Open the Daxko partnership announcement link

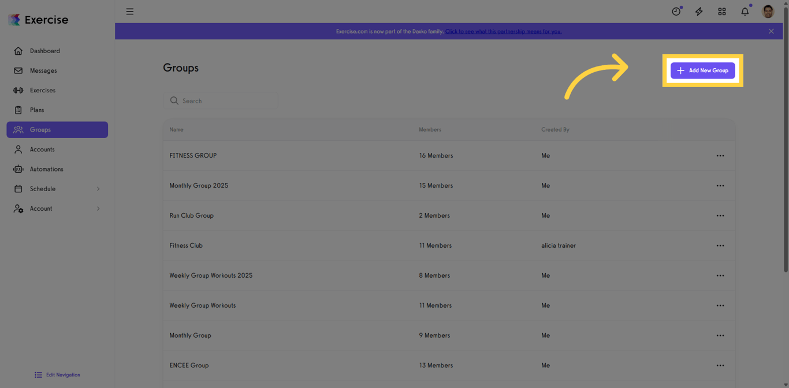point(503,31)
